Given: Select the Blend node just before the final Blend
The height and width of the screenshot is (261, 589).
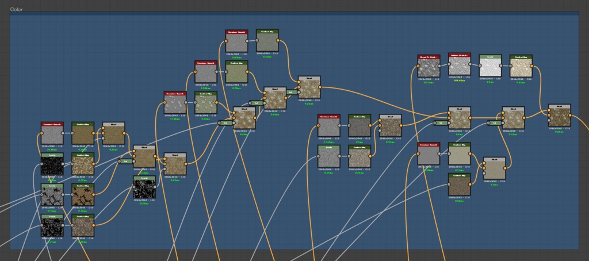Looking at the screenshot, I should [x=514, y=118].
